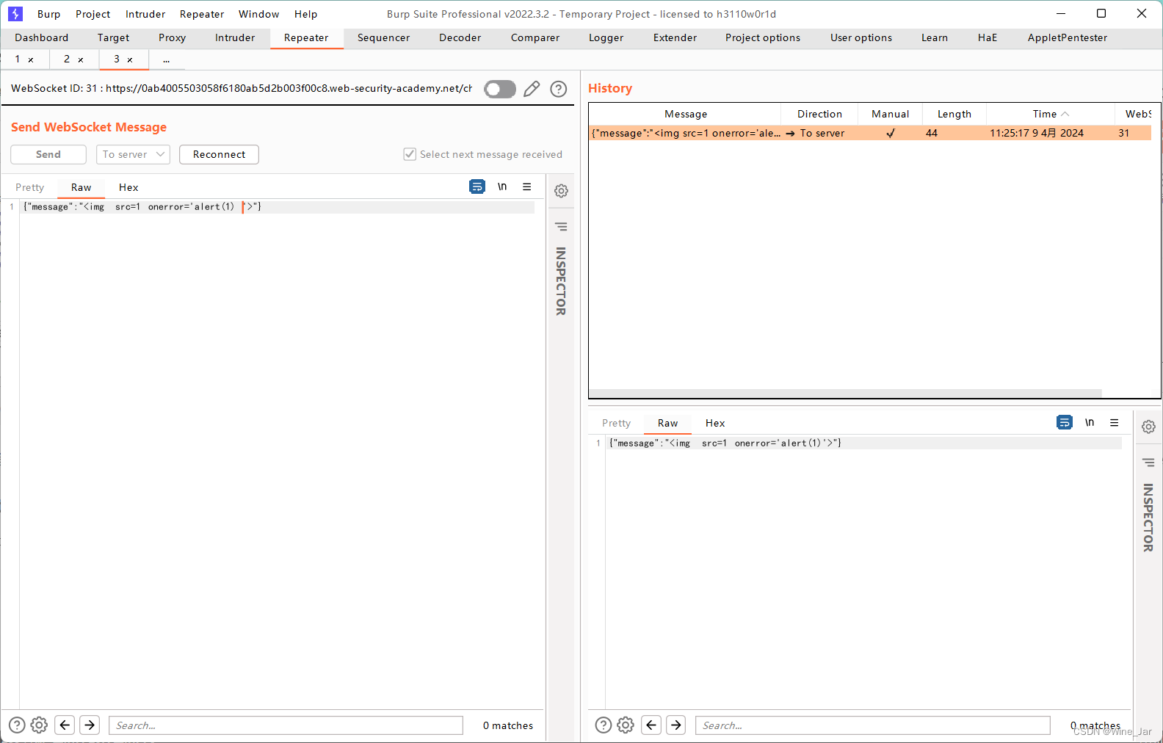
Task: Toggle word wrap icon in left editor
Action: pyautogui.click(x=477, y=186)
